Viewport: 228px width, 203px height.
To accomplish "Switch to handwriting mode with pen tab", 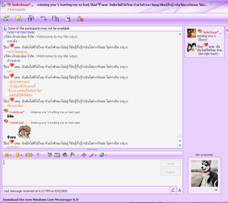I will (x=173, y=190).
